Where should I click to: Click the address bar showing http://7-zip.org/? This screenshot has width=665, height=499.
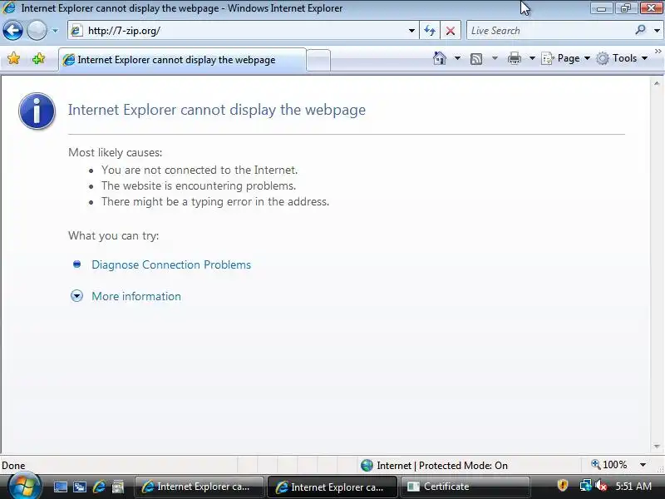(x=243, y=31)
